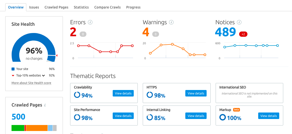The width and height of the screenshot is (292, 134).
Task: Click the info icon next to Errors
Action: [90, 22]
